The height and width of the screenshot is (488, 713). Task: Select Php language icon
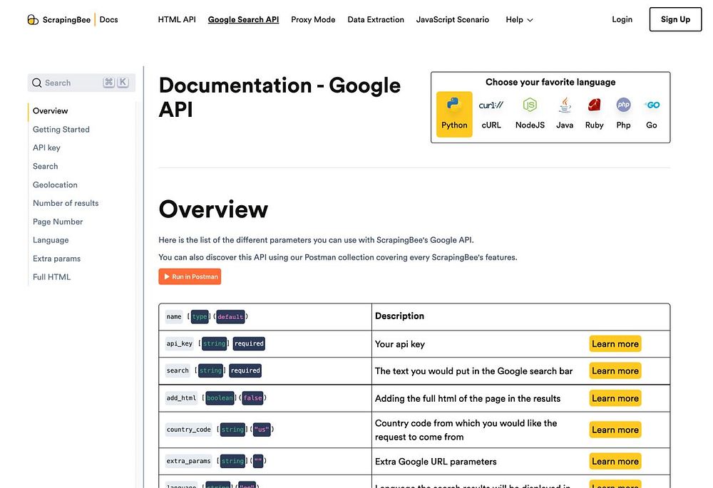click(623, 105)
